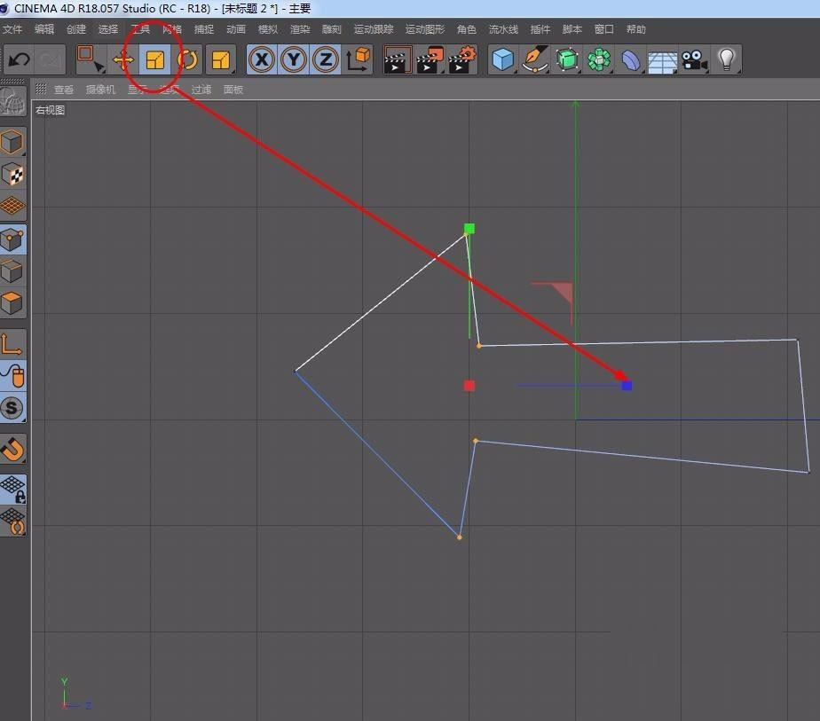Toggle the Y axis lock

point(293,59)
